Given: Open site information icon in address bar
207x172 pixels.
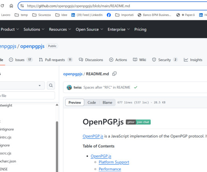Looking at the screenshot, I should coord(22,6).
